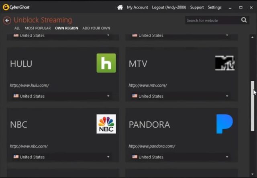The image size is (257, 178).
Task: Open the Support page
Action: coord(197,7)
